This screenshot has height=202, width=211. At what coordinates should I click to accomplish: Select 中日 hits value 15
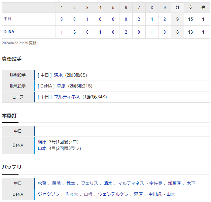tap(190, 19)
